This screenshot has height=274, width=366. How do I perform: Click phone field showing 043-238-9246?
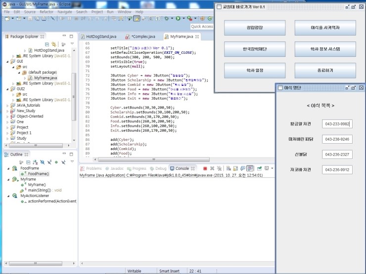tap(337, 139)
